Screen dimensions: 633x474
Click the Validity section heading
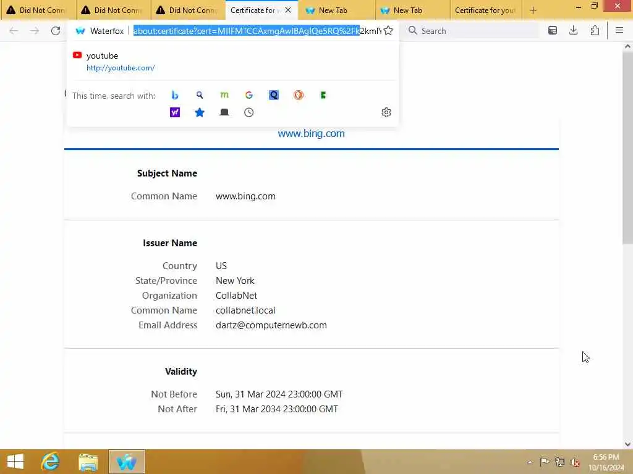pos(181,371)
